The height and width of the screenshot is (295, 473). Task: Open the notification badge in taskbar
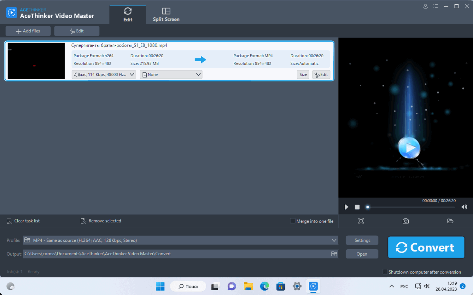coord(463,286)
